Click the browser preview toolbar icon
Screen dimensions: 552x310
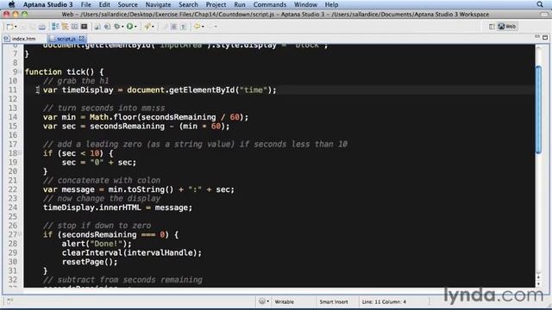pyautogui.click(x=107, y=27)
